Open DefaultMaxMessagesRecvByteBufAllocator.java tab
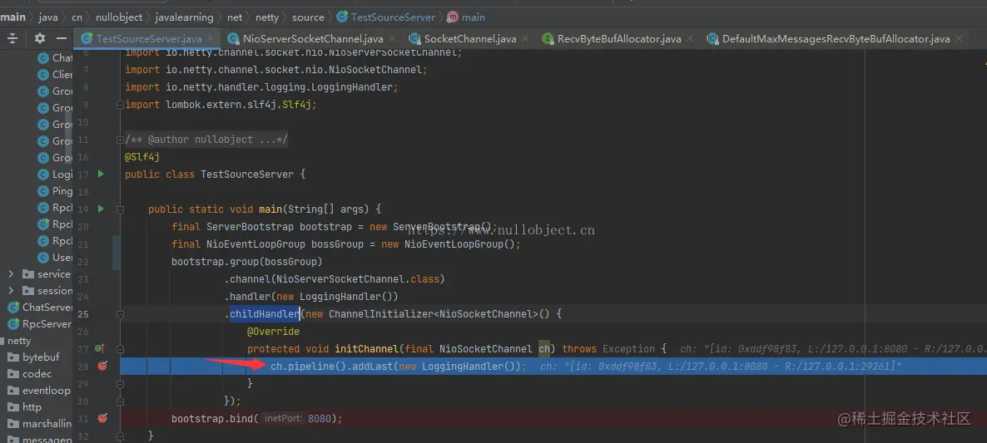Screen dimensions: 987x443 click(836, 39)
